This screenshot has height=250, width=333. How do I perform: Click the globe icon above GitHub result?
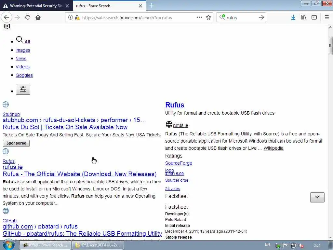(6, 211)
